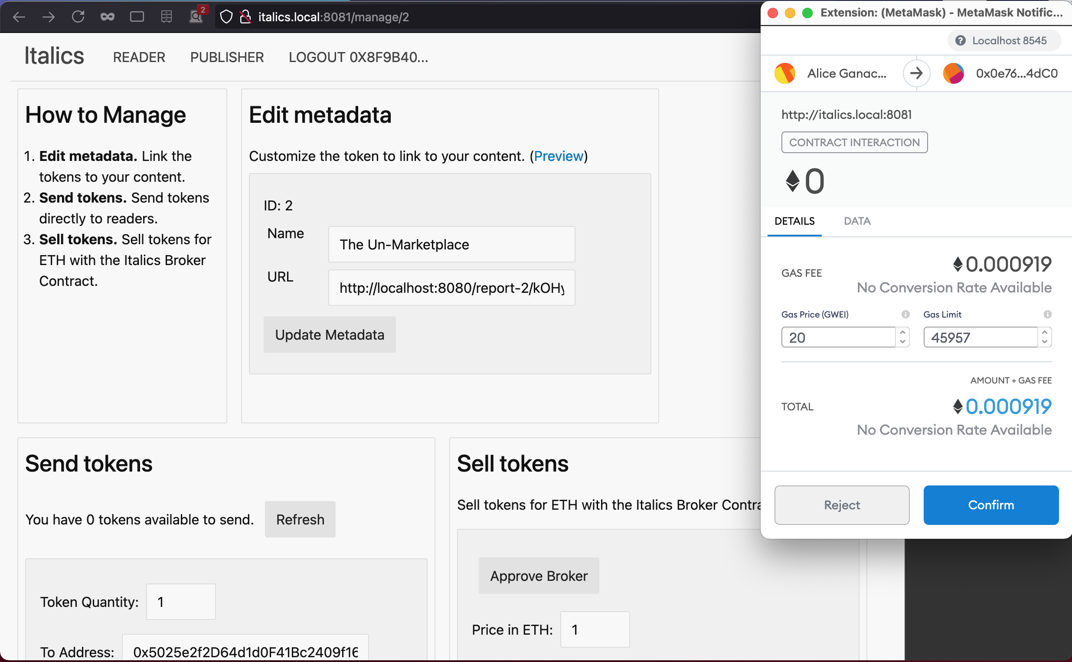Click the DETAILS tab in MetaMask
The height and width of the screenshot is (662, 1072).
(794, 221)
